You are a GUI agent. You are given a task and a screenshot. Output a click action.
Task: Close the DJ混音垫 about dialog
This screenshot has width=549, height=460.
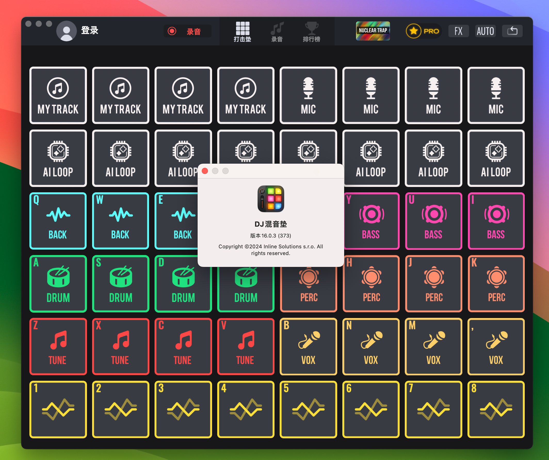click(205, 171)
